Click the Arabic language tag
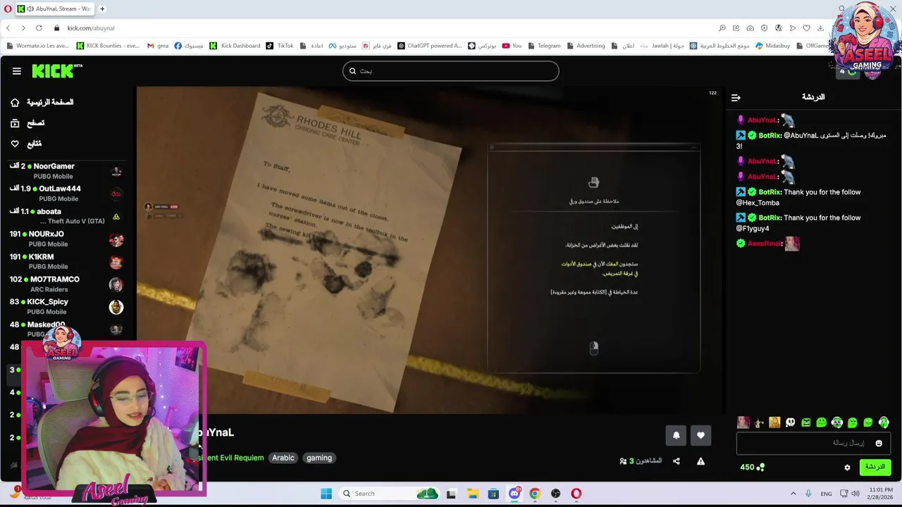Viewport: 902px width, 507px height. (283, 458)
